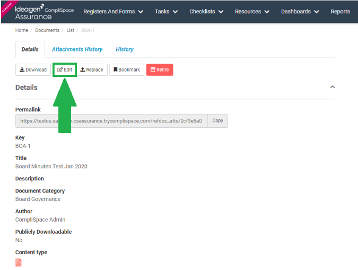Open the Registers And Forms dropdown
Viewport: 358px width, 270px height.
pos(113,12)
